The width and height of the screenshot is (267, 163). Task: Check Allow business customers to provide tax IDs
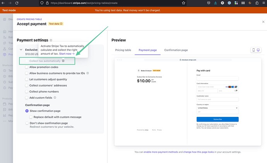pos(27,73)
